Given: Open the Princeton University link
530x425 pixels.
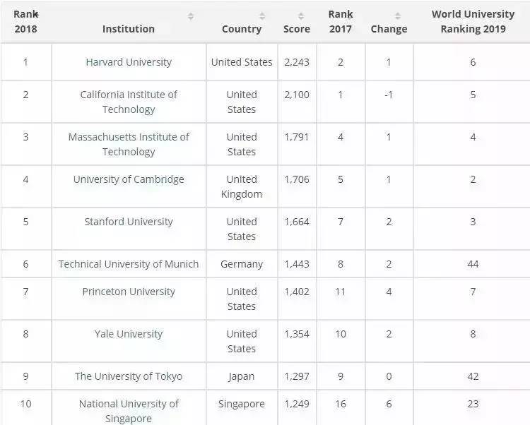Looking at the screenshot, I should [129, 292].
